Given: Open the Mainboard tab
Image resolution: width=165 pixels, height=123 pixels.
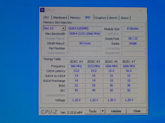Looking at the screenshot, I should 60,18.
